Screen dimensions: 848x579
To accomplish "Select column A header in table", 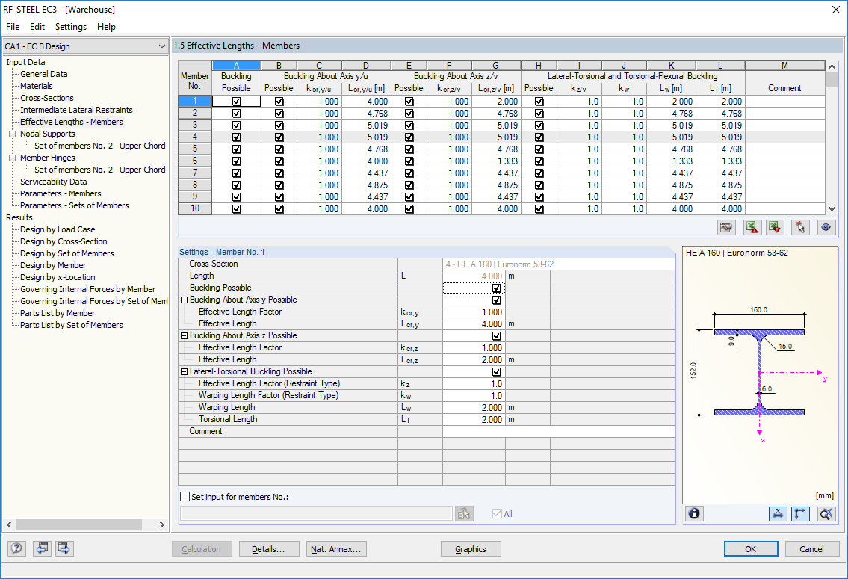I will coord(236,66).
